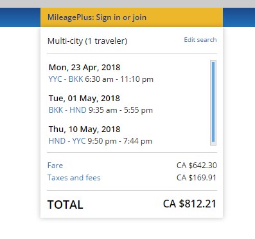This screenshot has height=239, width=255.
Task: Click the CA $169.91 taxes amount
Action: coord(197,178)
